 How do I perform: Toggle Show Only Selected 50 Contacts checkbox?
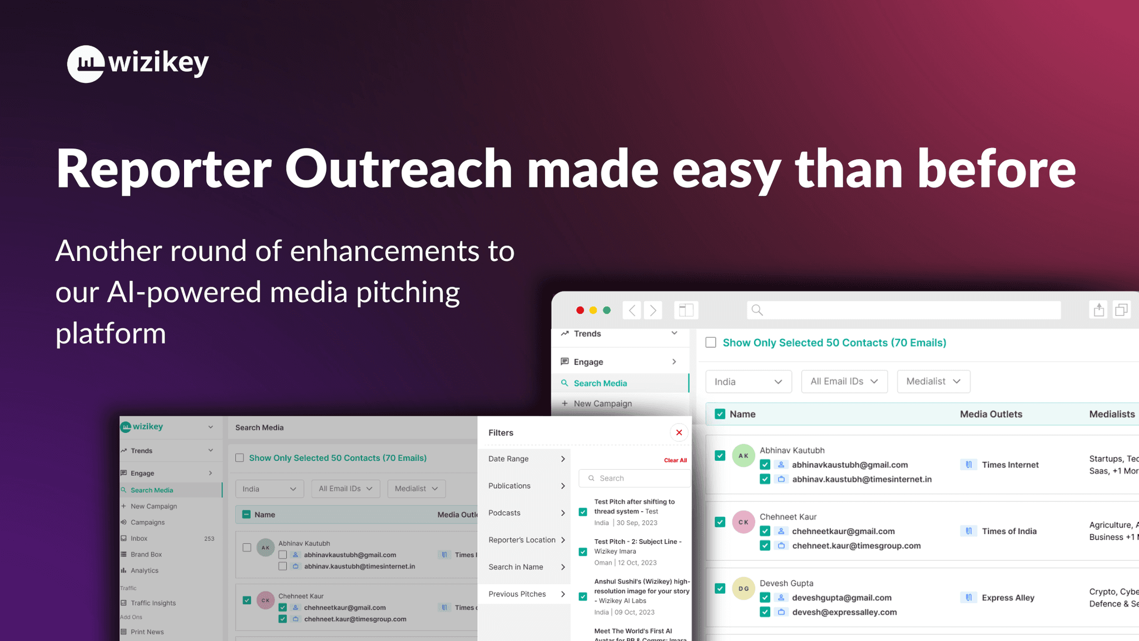pos(712,343)
